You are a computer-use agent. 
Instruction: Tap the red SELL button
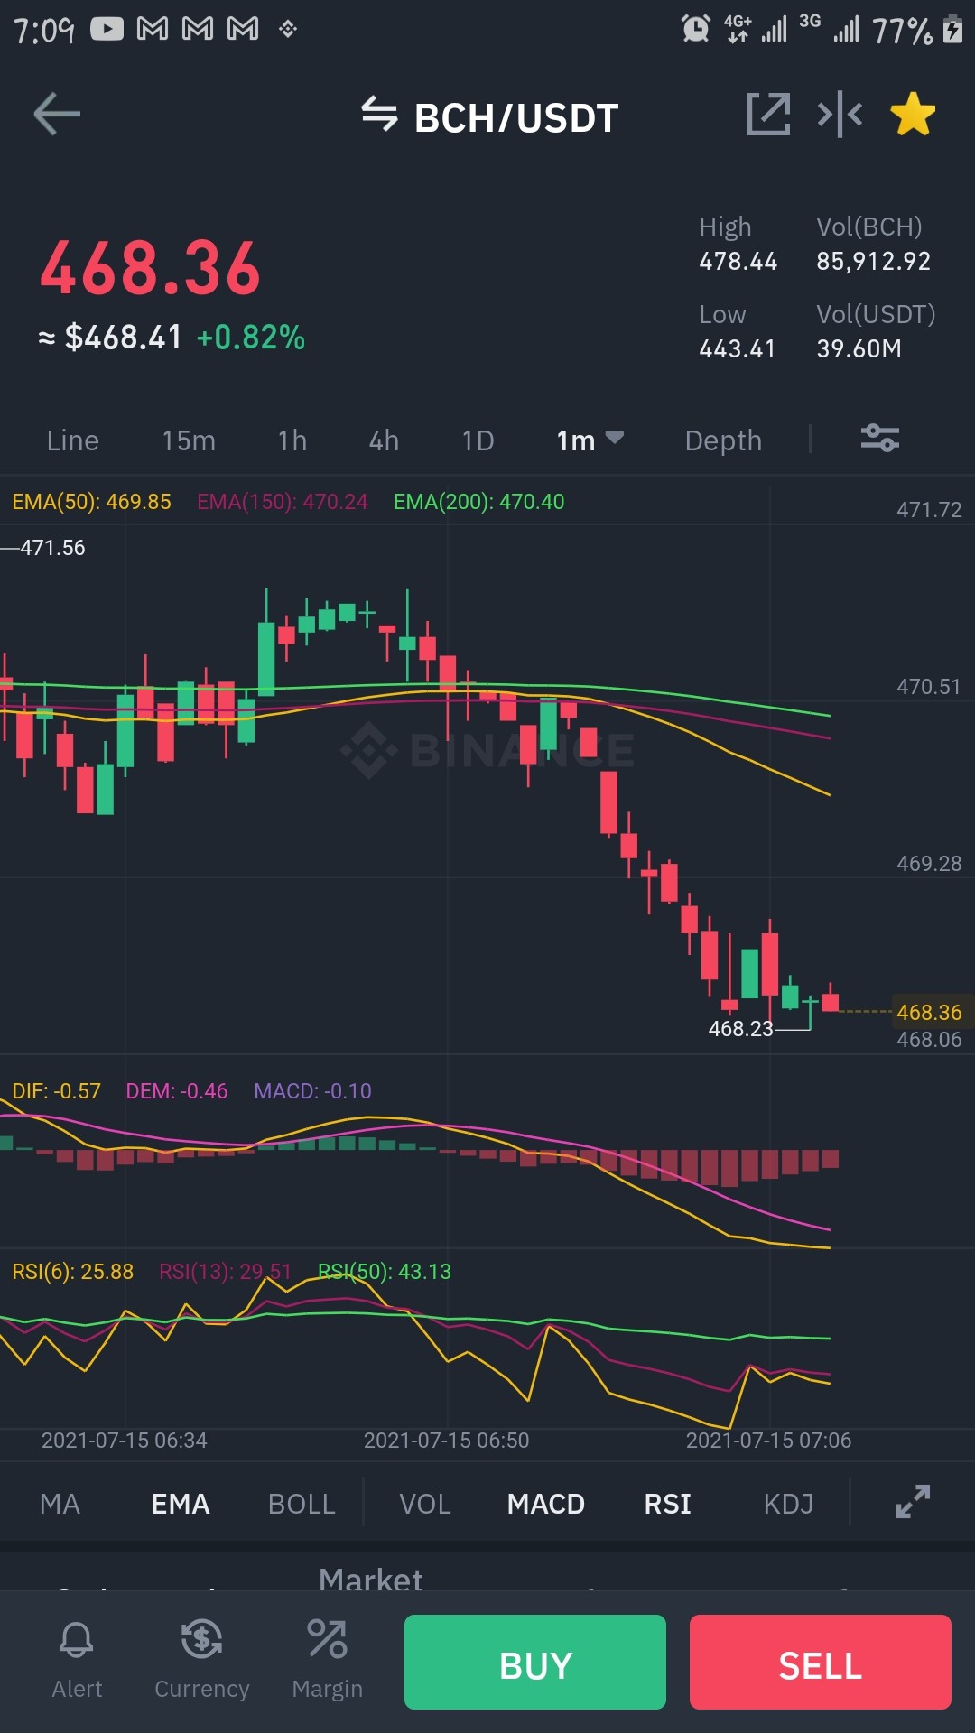(821, 1662)
